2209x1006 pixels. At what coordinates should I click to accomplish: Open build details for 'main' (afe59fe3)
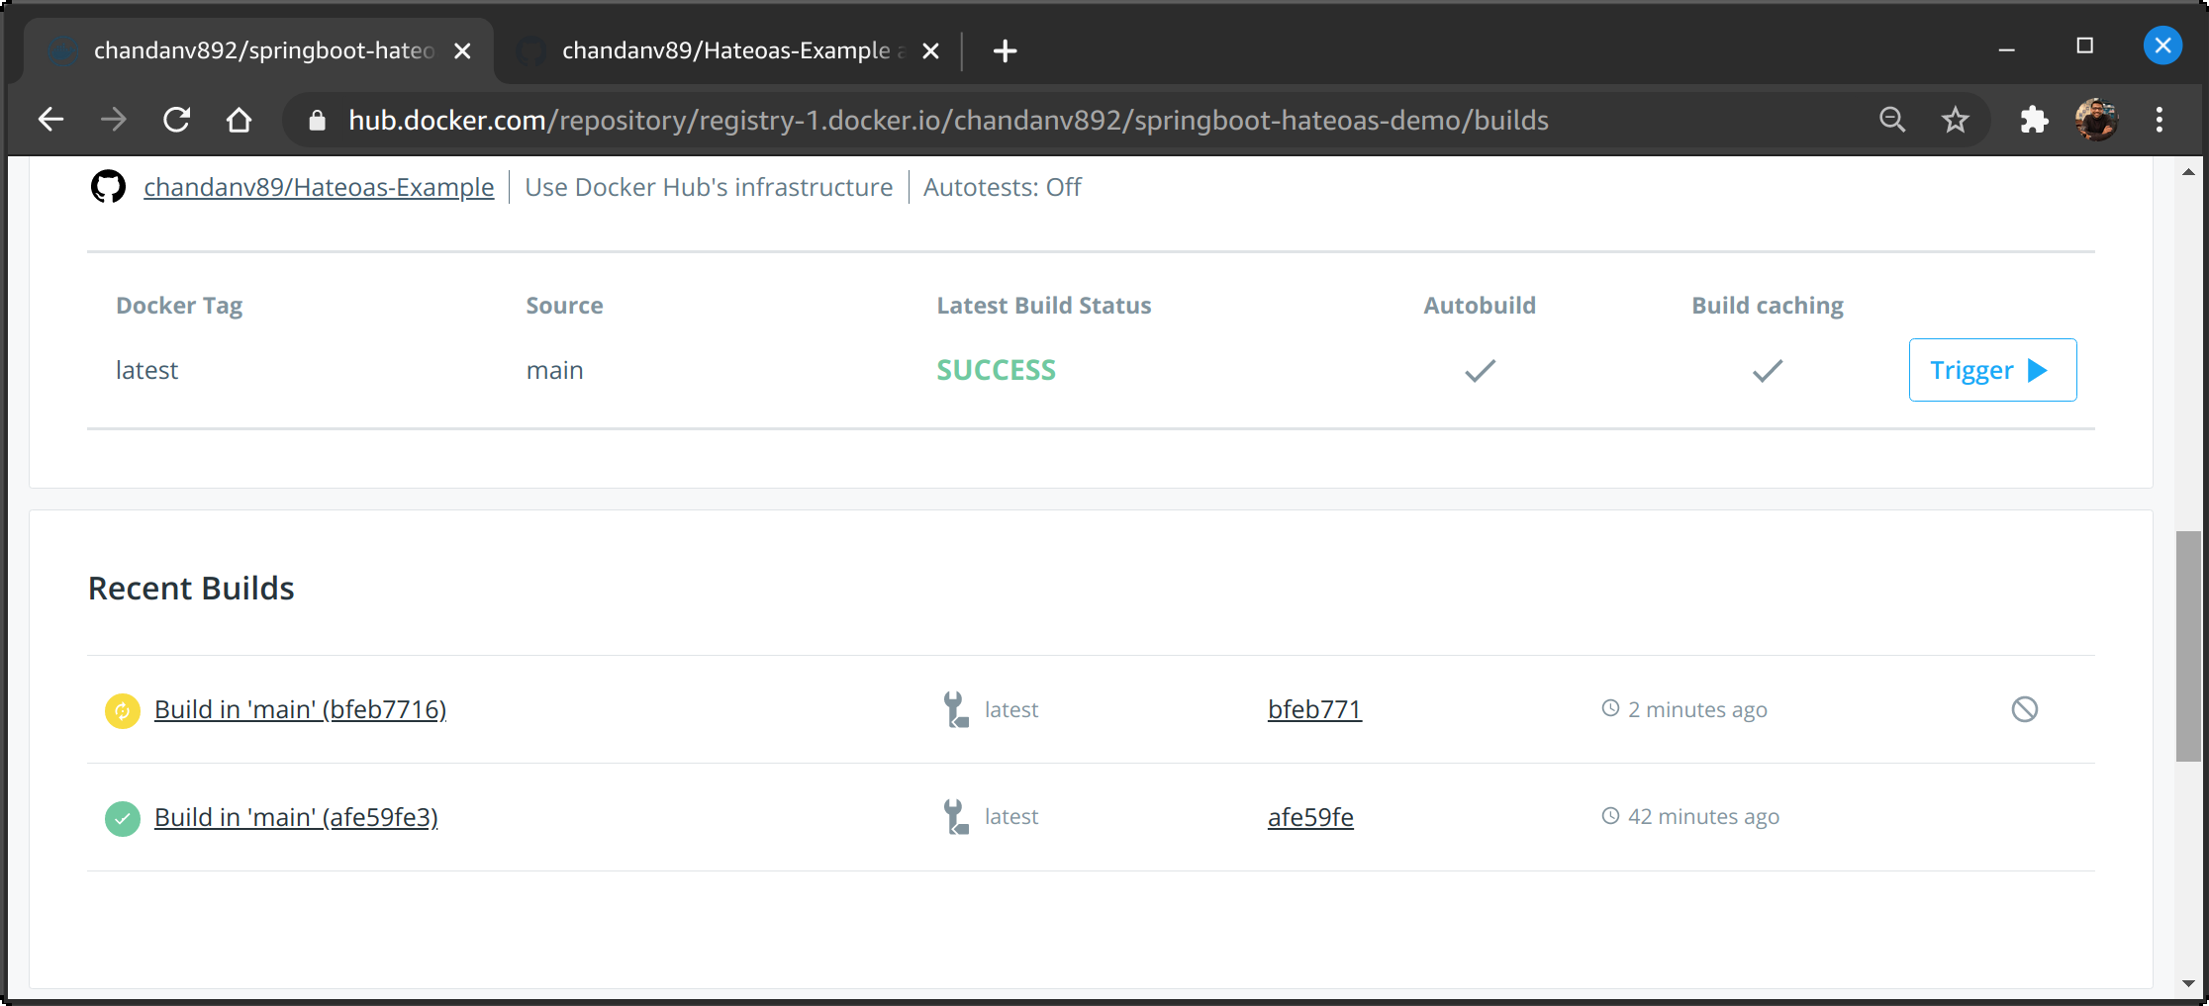click(296, 818)
